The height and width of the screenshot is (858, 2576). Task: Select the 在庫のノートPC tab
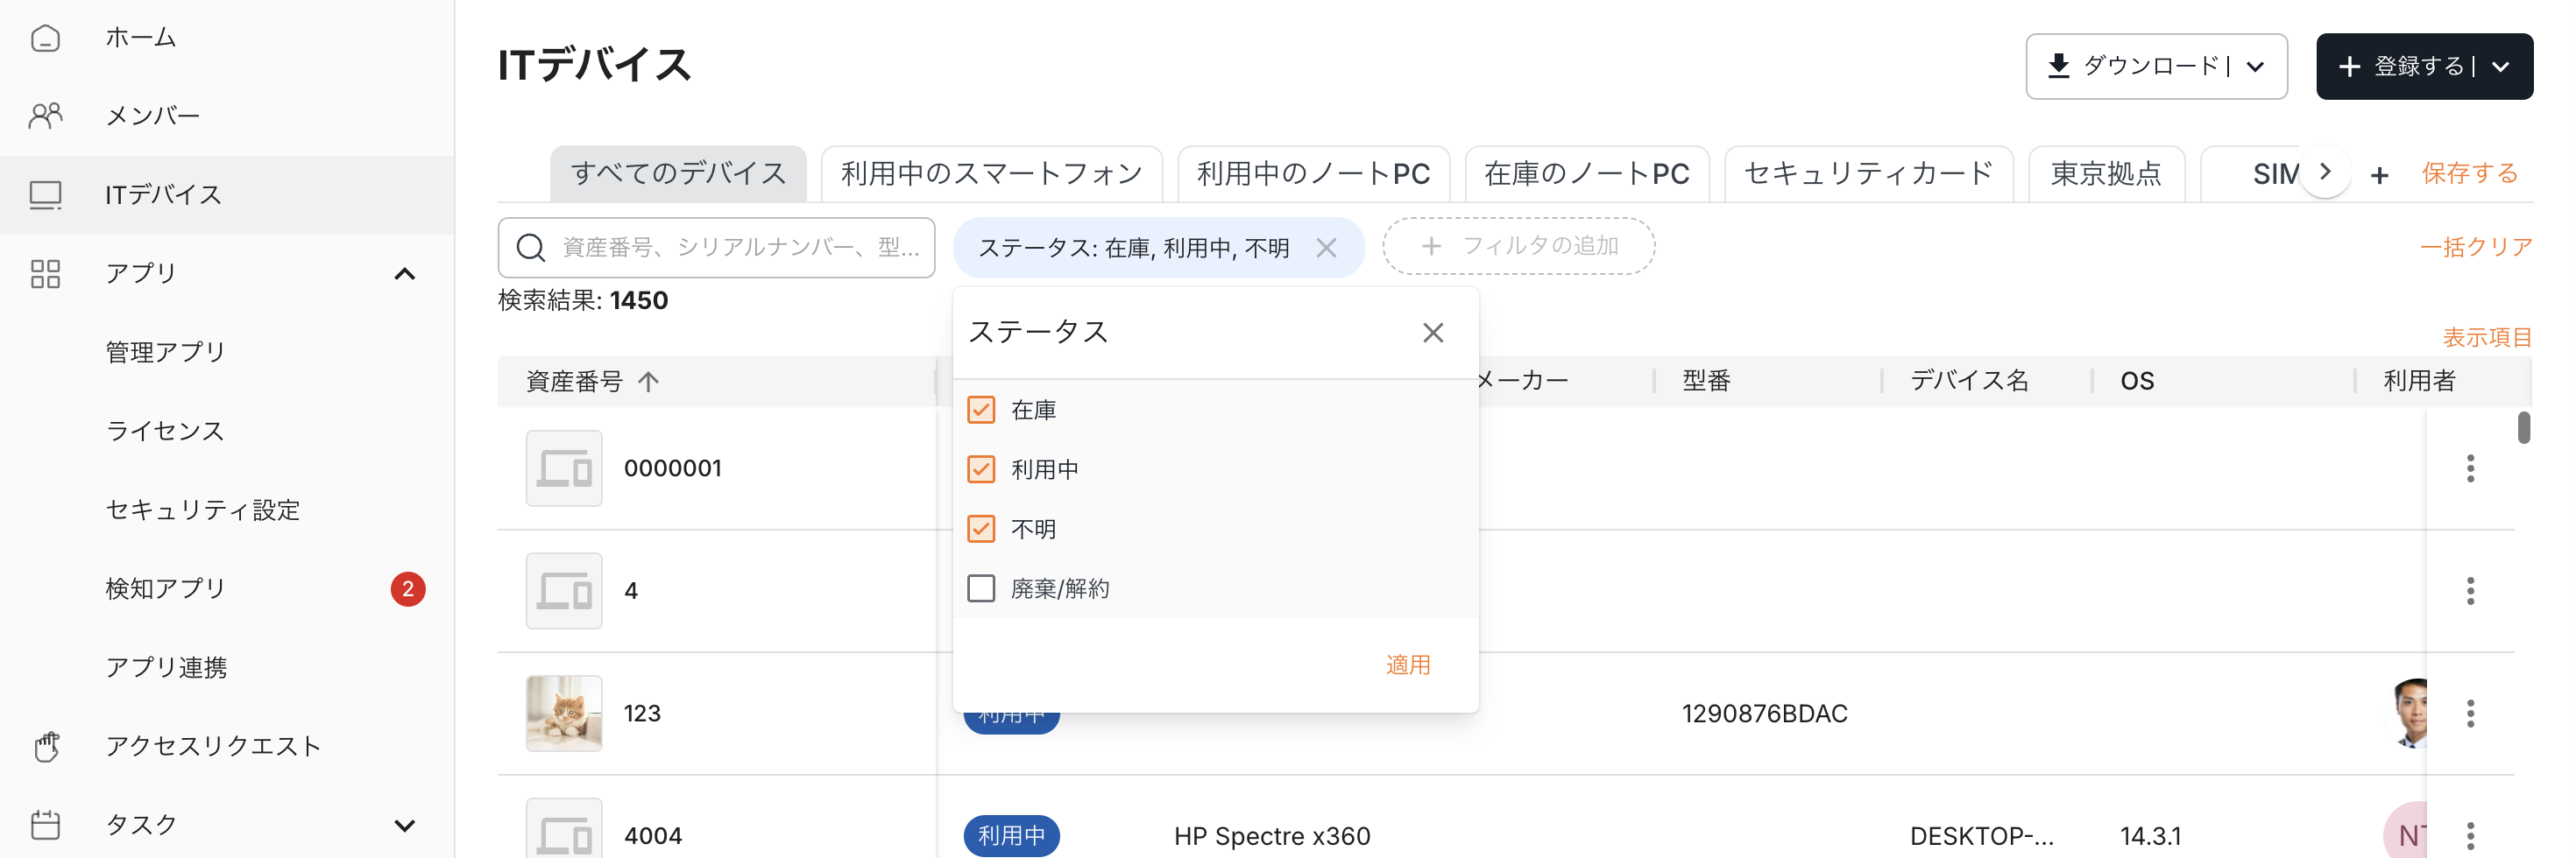tap(1586, 174)
